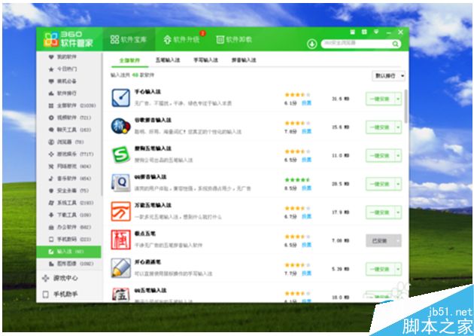Select 办公软件 category
This screenshot has height=336, width=474.
(69, 227)
